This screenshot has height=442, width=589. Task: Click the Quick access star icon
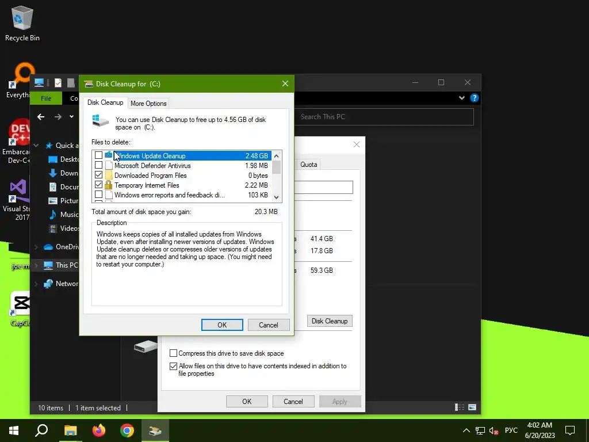pos(49,146)
